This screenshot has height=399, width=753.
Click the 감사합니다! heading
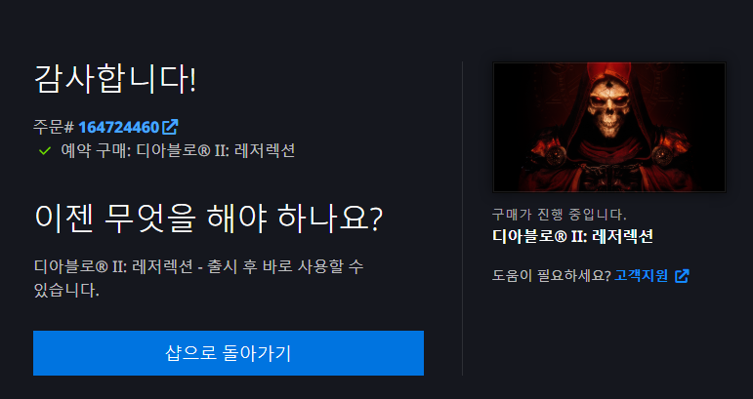coord(115,79)
